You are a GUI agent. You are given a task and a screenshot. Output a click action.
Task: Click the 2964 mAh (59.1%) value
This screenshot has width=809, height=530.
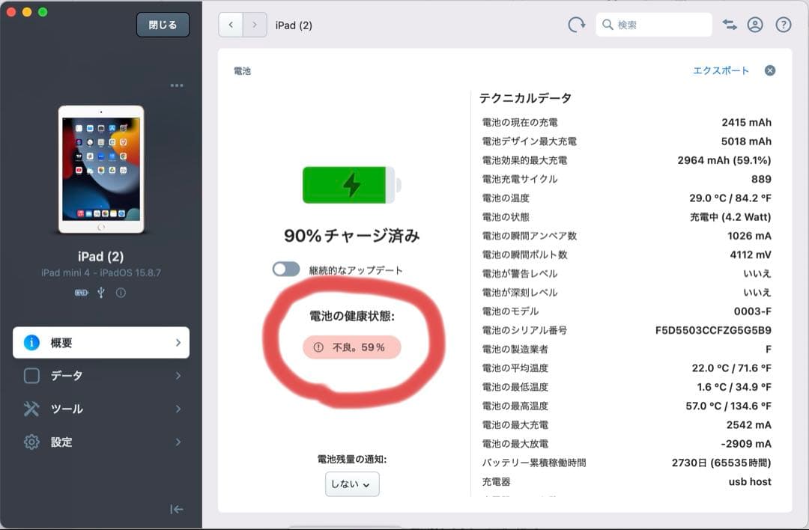[x=724, y=160]
